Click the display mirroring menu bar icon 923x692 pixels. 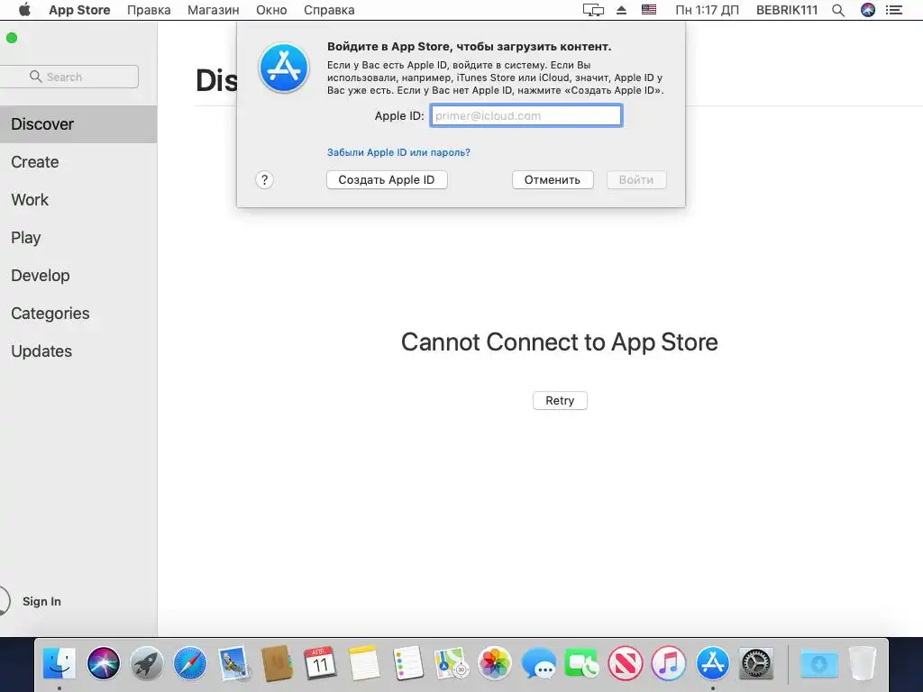point(593,10)
